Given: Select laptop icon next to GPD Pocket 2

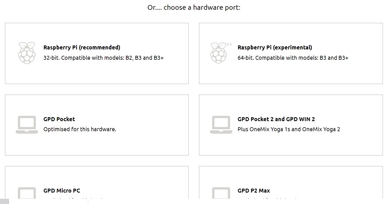Looking at the screenshot, I should (x=221, y=124).
